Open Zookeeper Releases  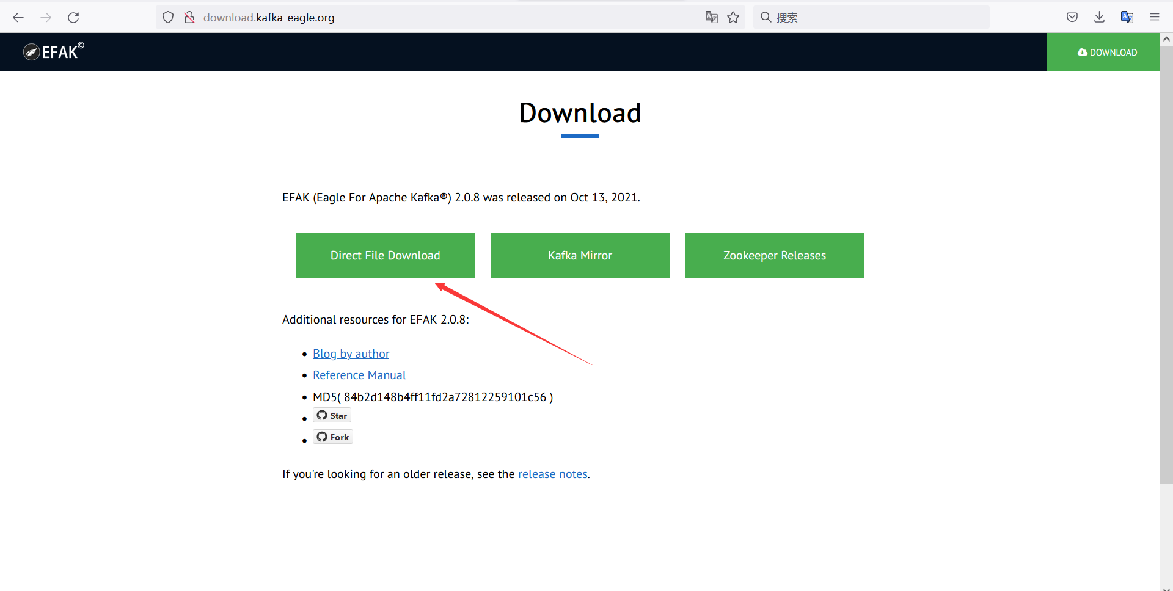pyautogui.click(x=774, y=255)
